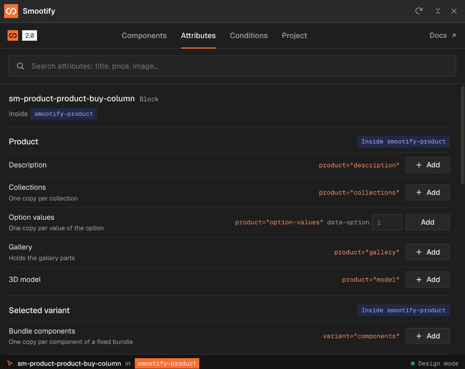This screenshot has height=369, width=465.
Task: Click the product="gallery" attribute code
Action: (367, 252)
